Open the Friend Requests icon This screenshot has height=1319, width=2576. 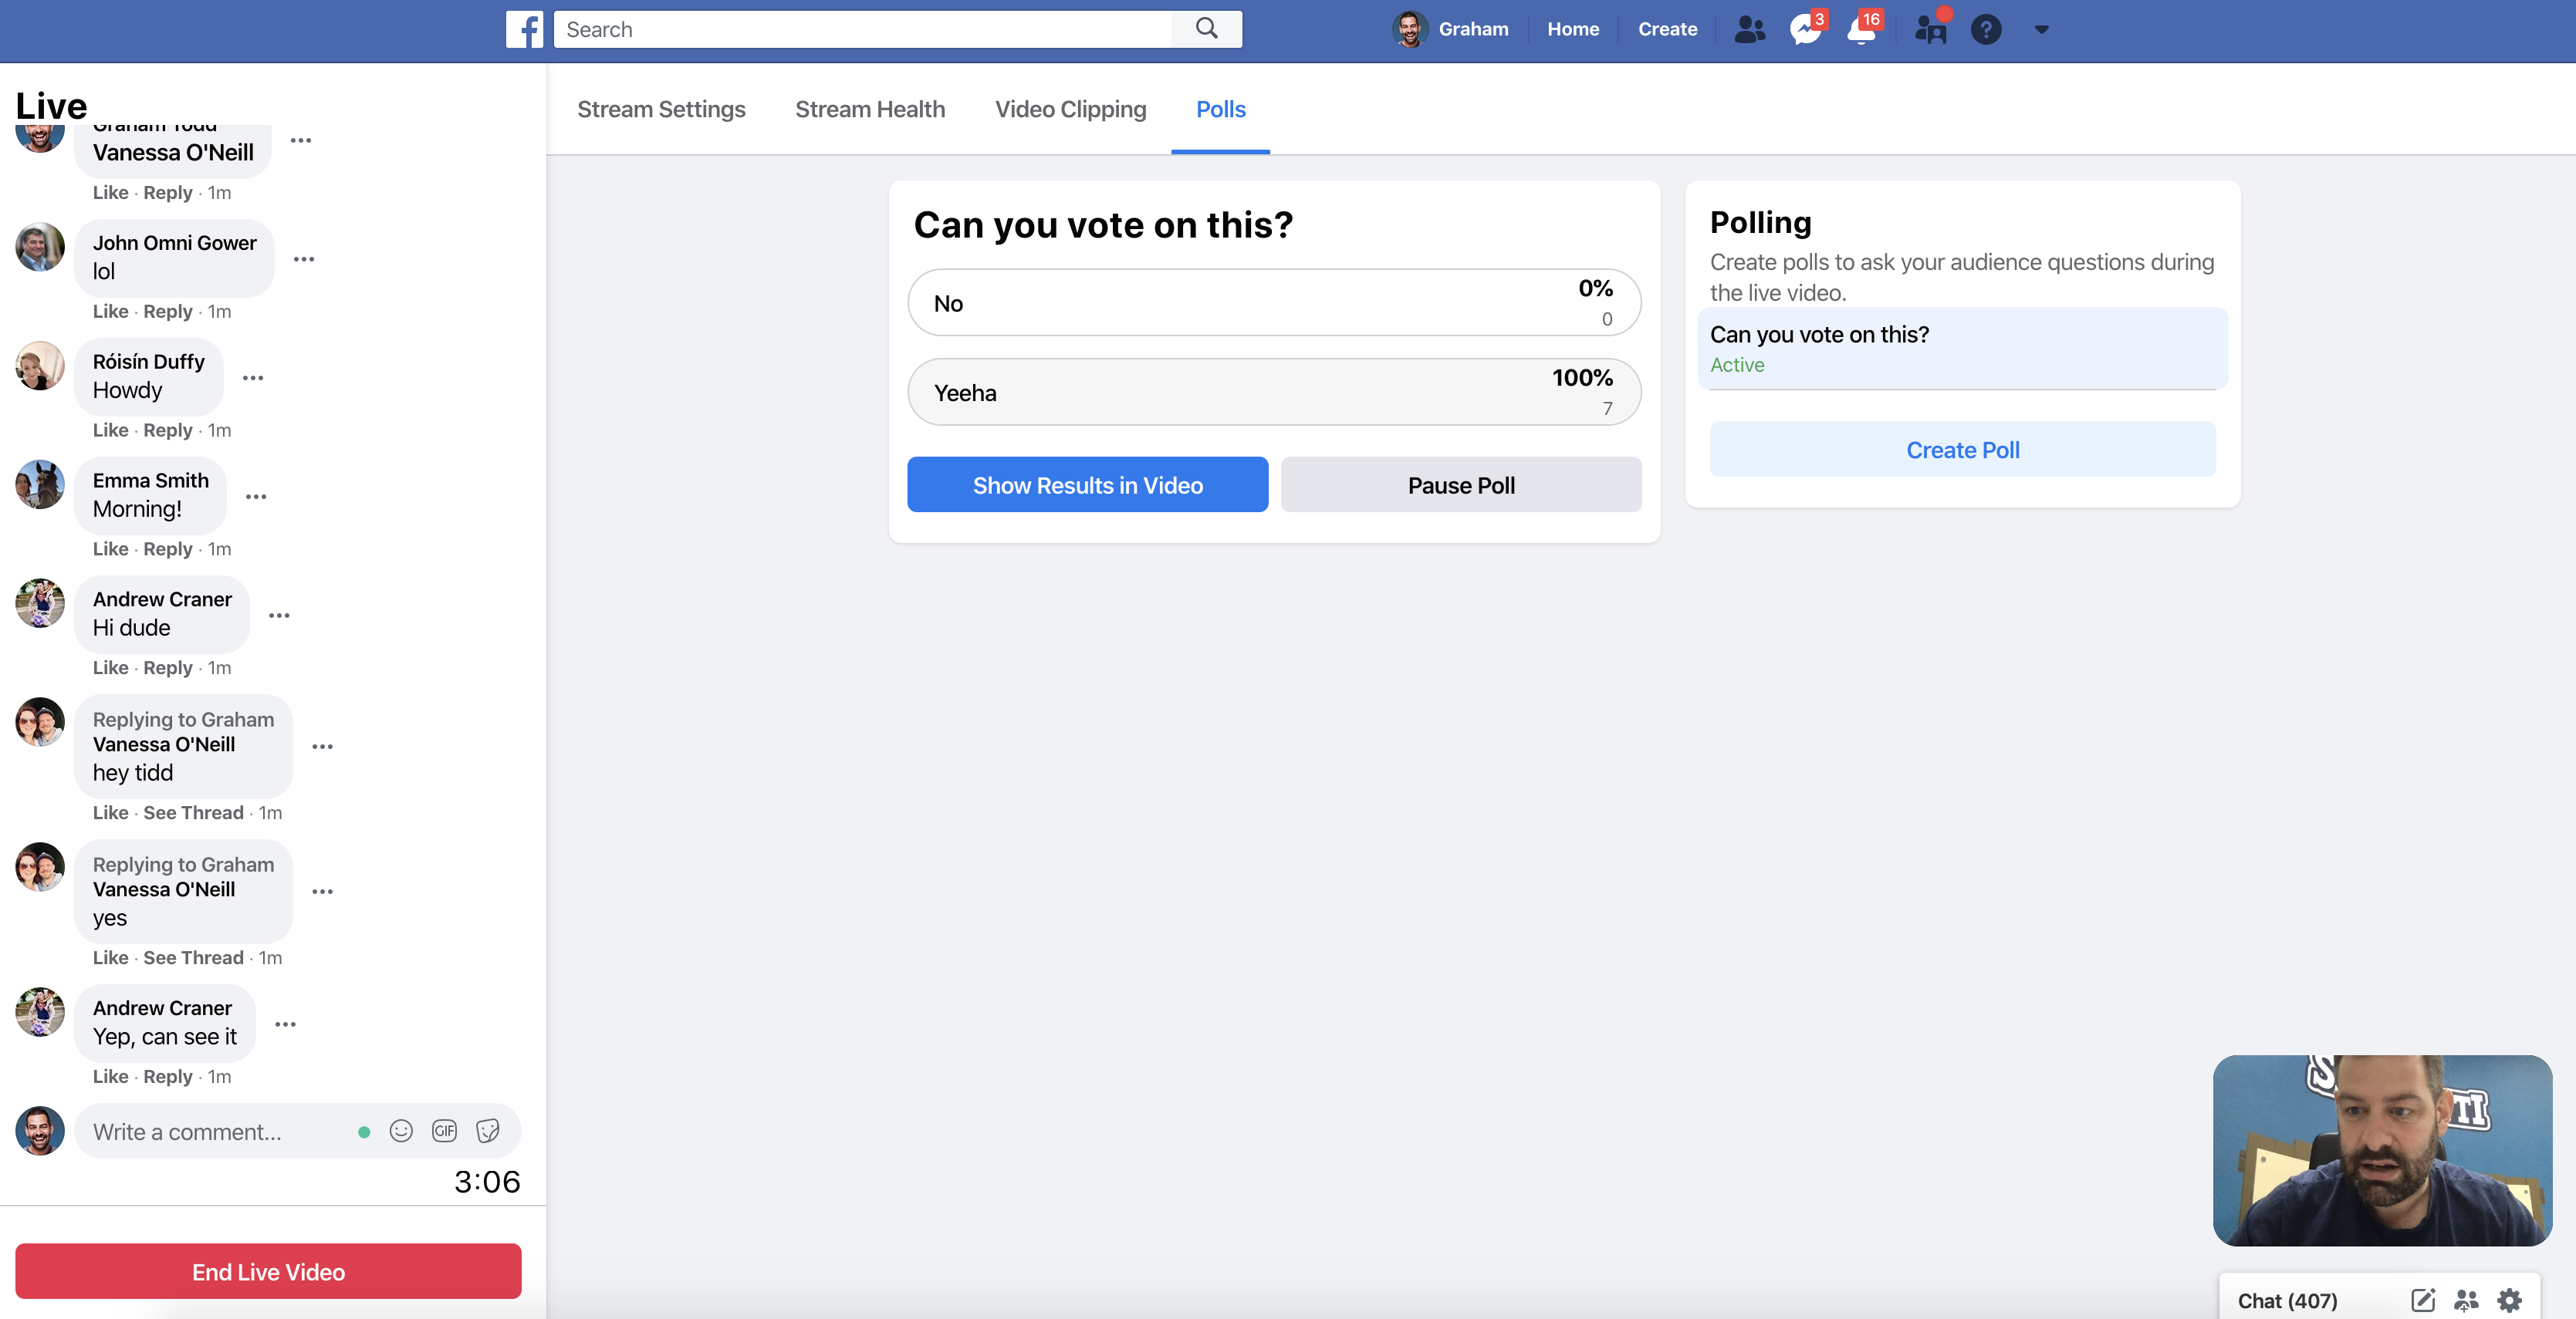coord(1749,30)
